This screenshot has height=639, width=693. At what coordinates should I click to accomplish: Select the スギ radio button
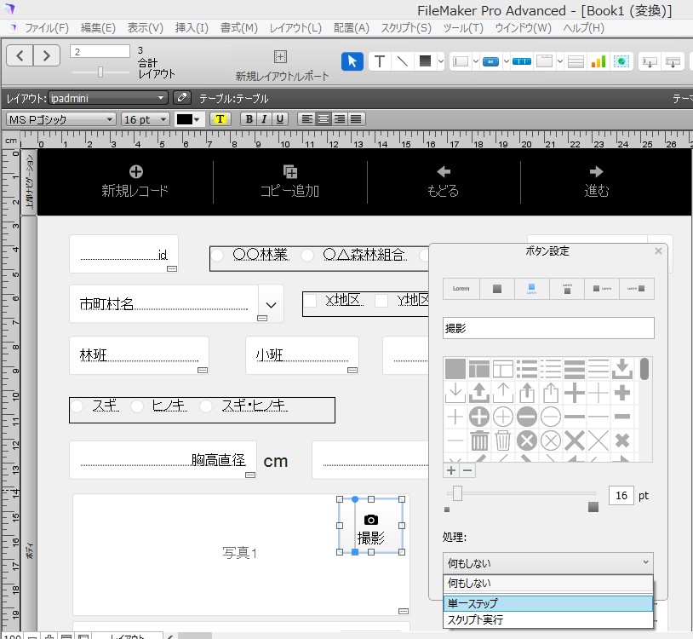77,406
